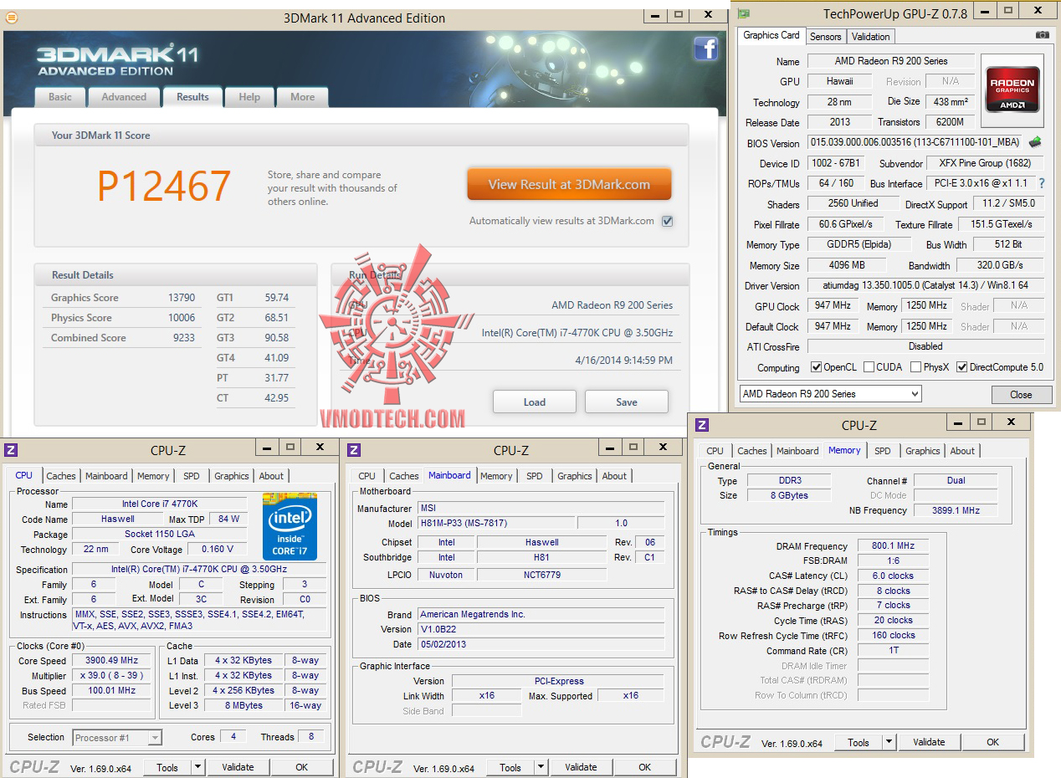The width and height of the screenshot is (1061, 778).
Task: Open the Facebook icon in 3DMark 11
Action: coord(706,49)
